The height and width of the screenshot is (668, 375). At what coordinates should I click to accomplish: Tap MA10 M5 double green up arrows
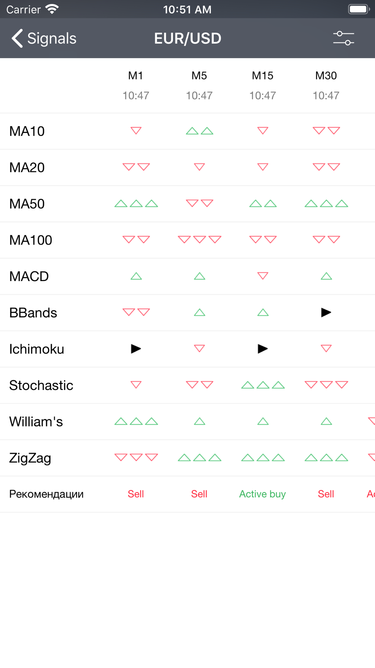pyautogui.click(x=199, y=131)
